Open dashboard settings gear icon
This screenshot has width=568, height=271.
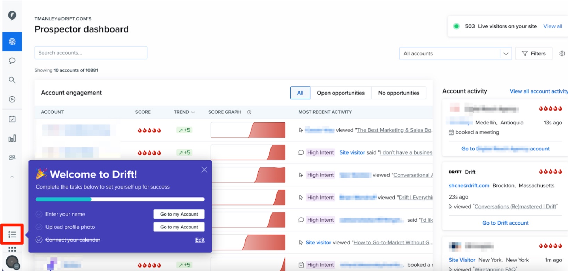coord(562,53)
